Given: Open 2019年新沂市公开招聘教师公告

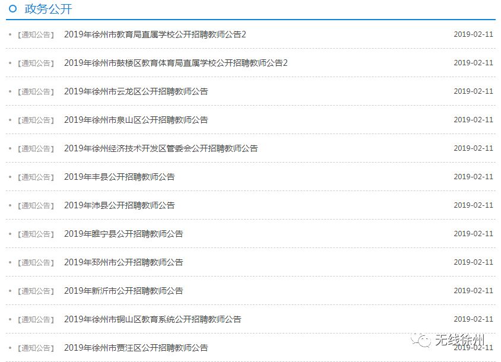Looking at the screenshot, I should pos(124,291).
